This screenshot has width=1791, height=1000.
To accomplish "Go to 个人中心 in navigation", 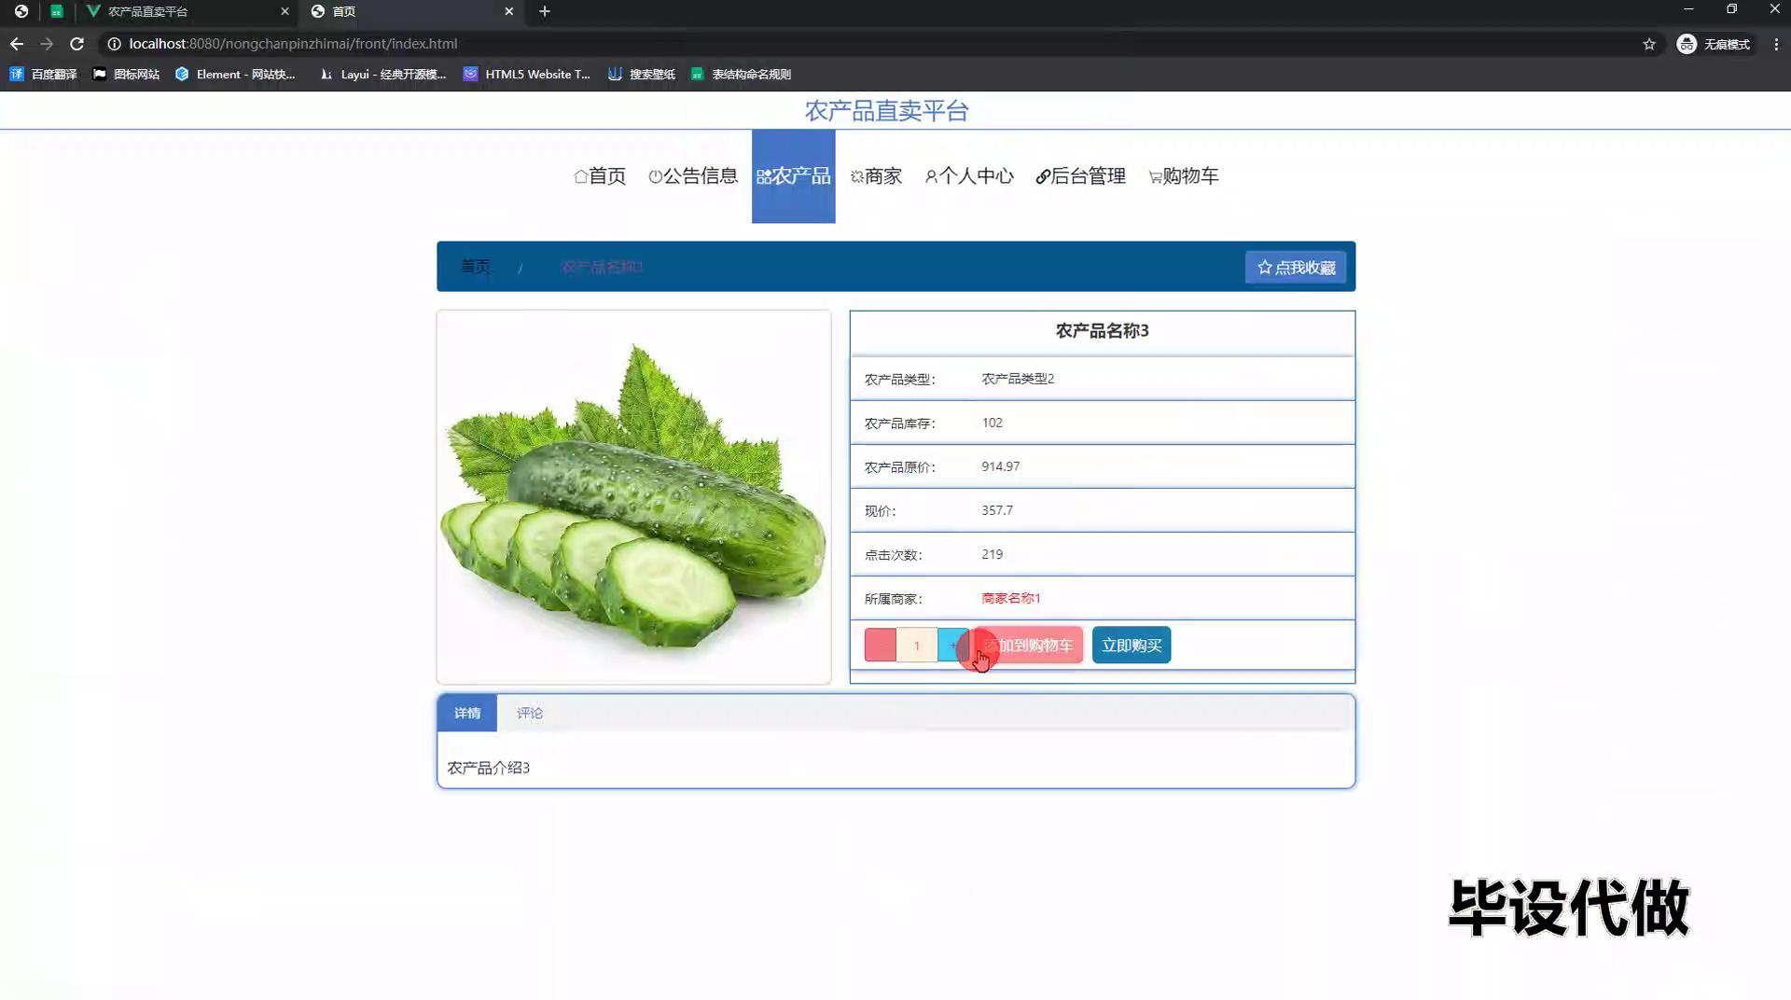I will 969,176.
